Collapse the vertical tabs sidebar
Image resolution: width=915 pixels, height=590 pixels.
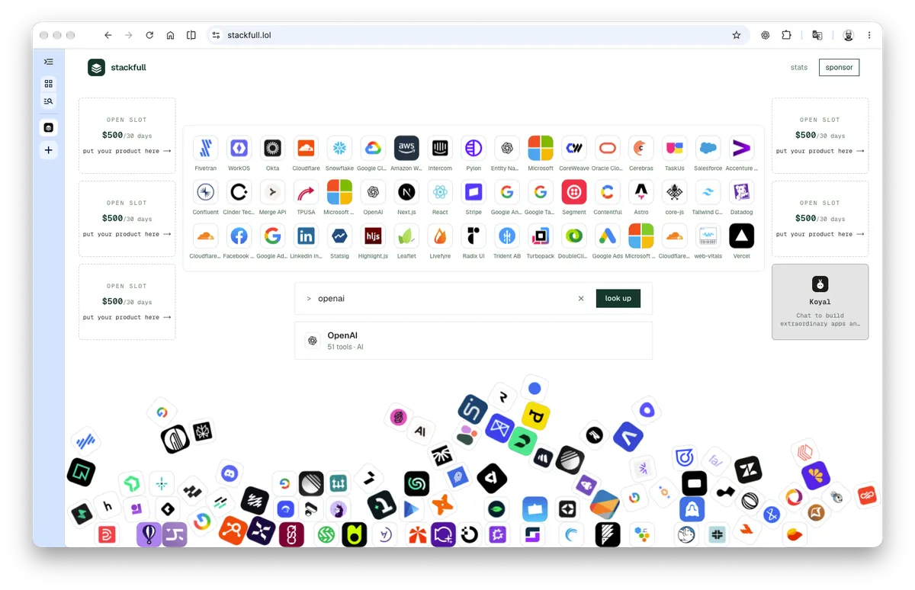(x=49, y=62)
